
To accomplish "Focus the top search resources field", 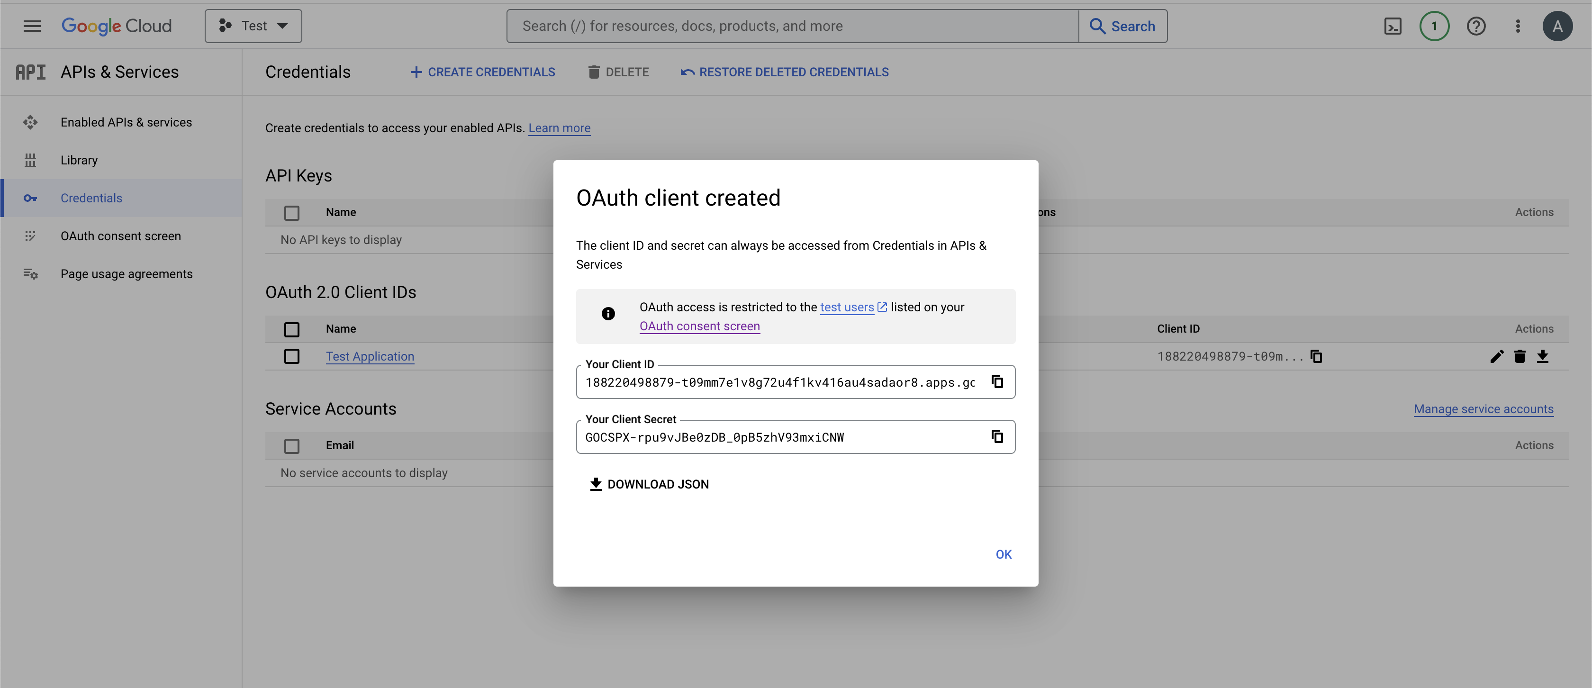I will (792, 26).
